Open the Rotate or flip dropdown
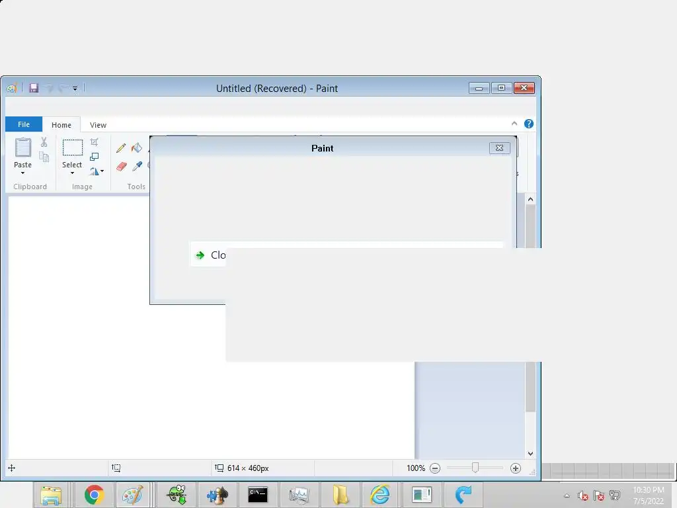 tap(97, 171)
